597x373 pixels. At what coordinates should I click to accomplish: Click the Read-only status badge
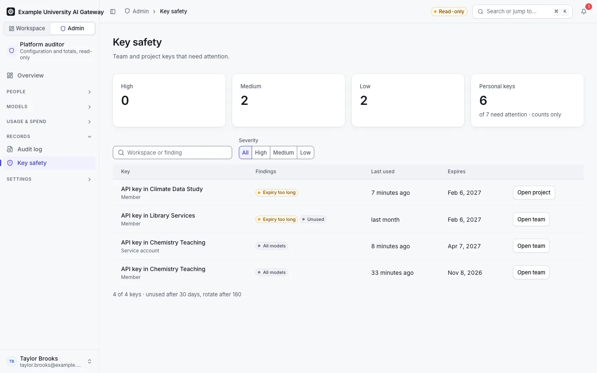click(449, 12)
